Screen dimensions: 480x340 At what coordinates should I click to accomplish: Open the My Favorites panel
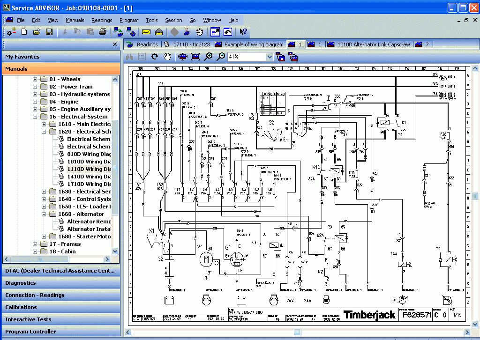click(61, 57)
